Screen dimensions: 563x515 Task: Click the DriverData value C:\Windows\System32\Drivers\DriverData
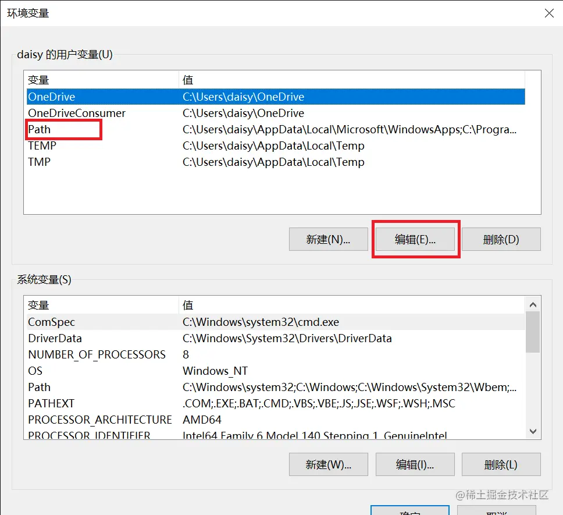[x=287, y=338]
